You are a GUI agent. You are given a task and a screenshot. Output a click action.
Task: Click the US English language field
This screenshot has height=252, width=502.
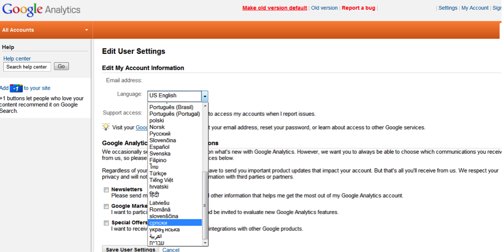click(x=175, y=96)
